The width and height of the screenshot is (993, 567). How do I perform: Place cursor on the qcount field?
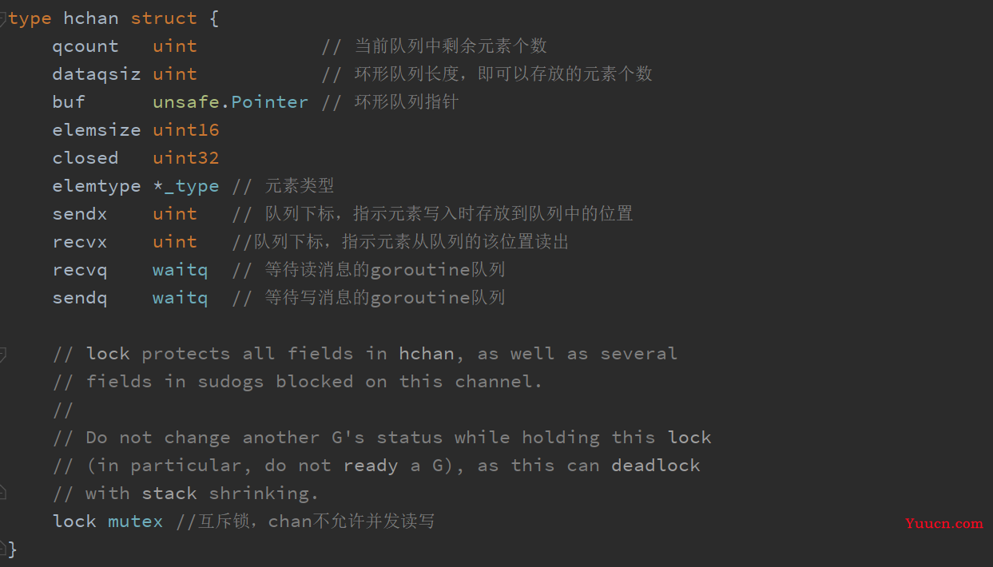point(85,46)
